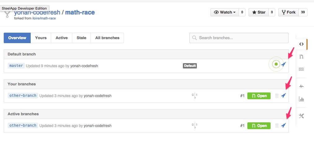Click the rocket icon under Active branches

tap(284, 125)
